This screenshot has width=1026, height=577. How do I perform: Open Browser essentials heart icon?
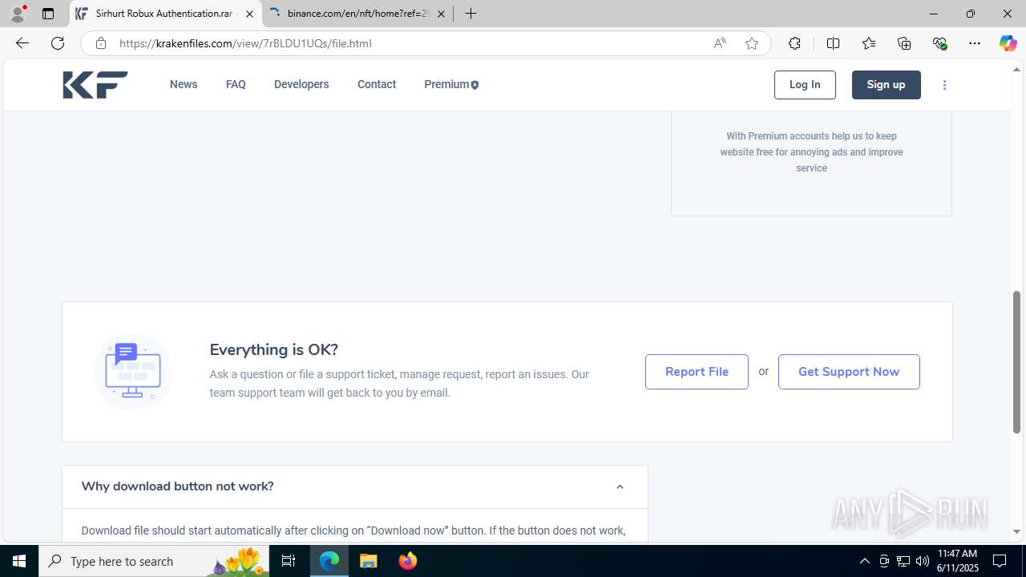939,43
